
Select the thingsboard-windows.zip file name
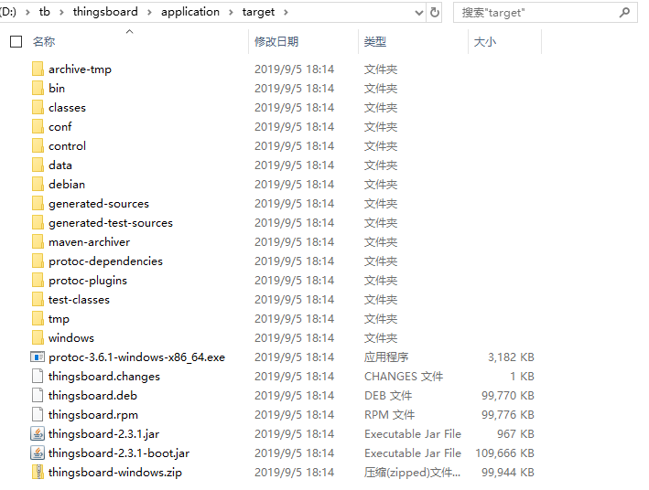(x=115, y=473)
